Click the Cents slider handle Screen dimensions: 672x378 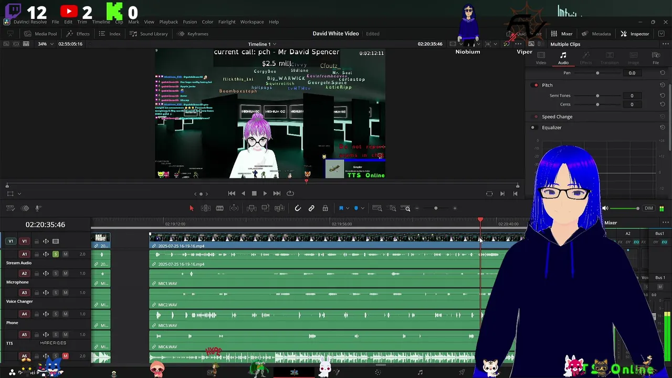[x=597, y=104]
